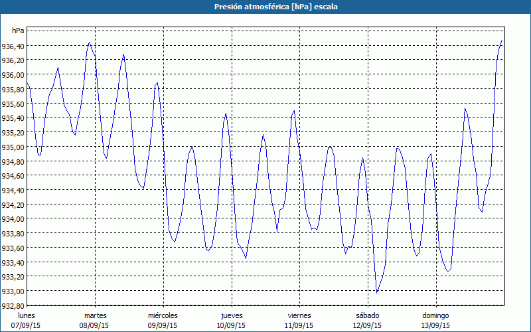Select the 934,00 y-axis tick label
Viewport: 531px width, 332px height.
pyautogui.click(x=13, y=219)
